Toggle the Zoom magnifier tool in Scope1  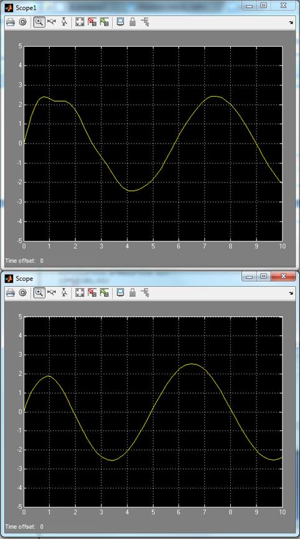point(39,22)
